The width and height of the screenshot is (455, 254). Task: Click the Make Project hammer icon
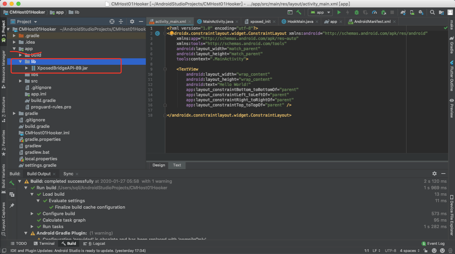point(299,12)
